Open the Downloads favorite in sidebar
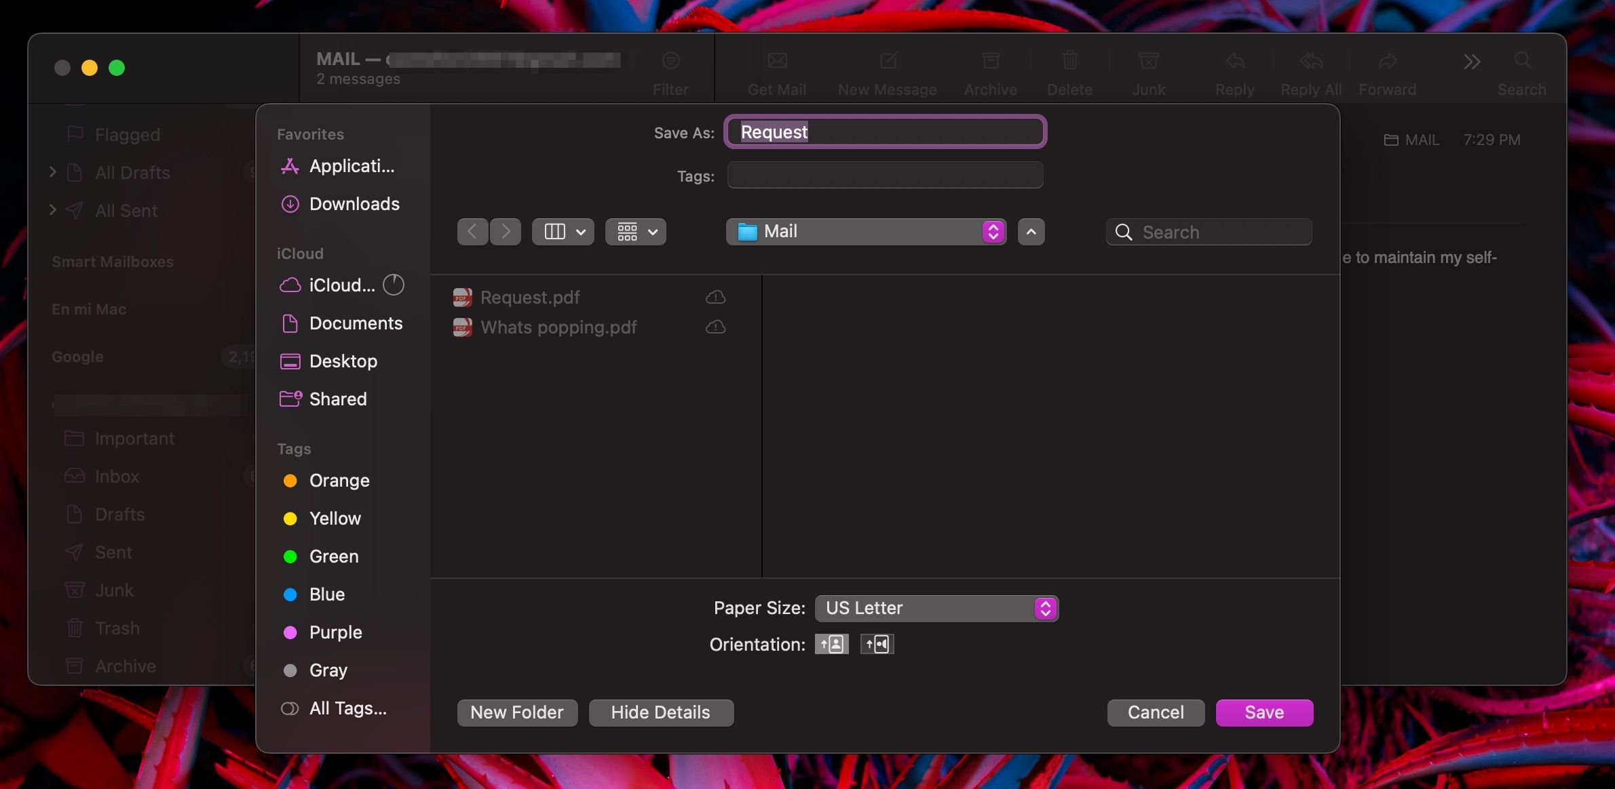 coord(354,203)
